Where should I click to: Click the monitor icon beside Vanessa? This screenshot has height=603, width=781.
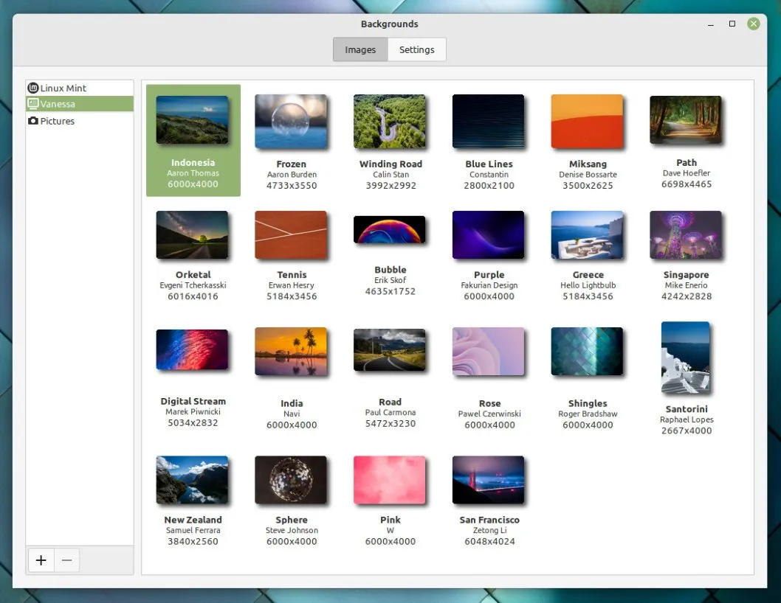click(x=32, y=104)
